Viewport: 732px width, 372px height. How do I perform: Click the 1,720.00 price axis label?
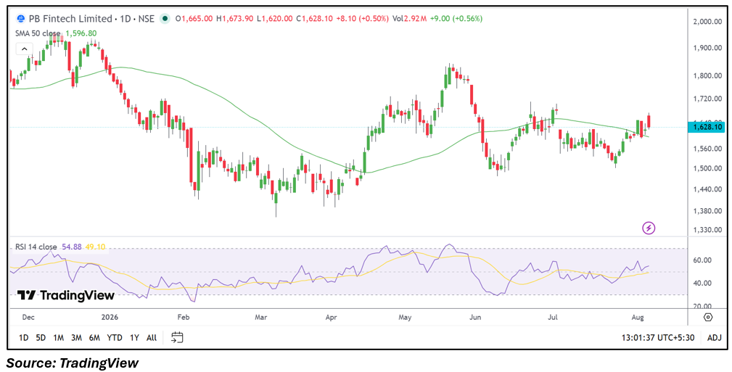[x=708, y=99]
